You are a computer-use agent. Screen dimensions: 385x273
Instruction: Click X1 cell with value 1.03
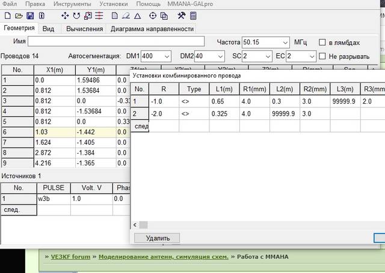(x=55, y=132)
